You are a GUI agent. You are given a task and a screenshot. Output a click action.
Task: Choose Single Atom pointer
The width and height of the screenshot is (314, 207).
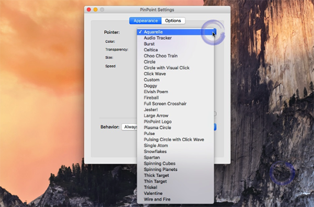click(x=175, y=146)
